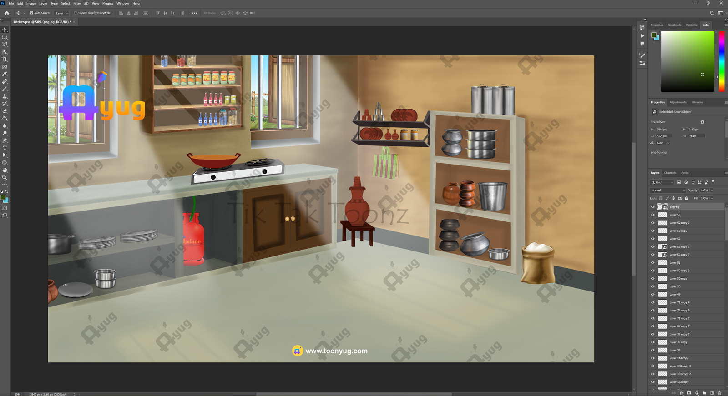Select the Crop tool

pyautogui.click(x=5, y=59)
